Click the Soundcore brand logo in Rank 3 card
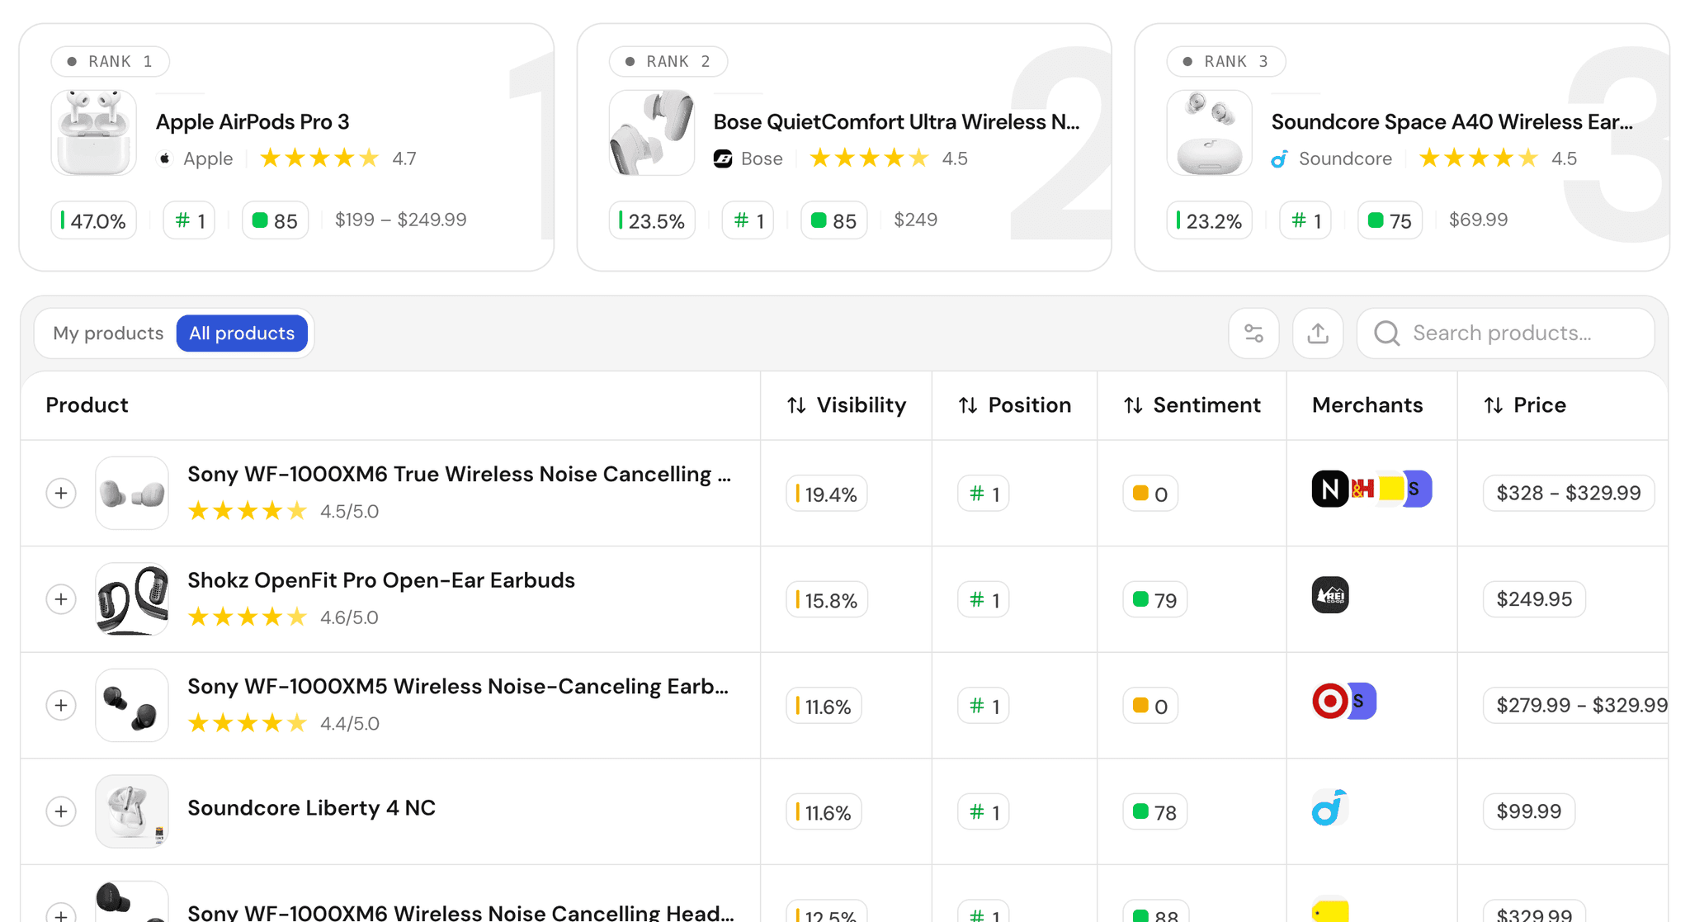 1280,158
